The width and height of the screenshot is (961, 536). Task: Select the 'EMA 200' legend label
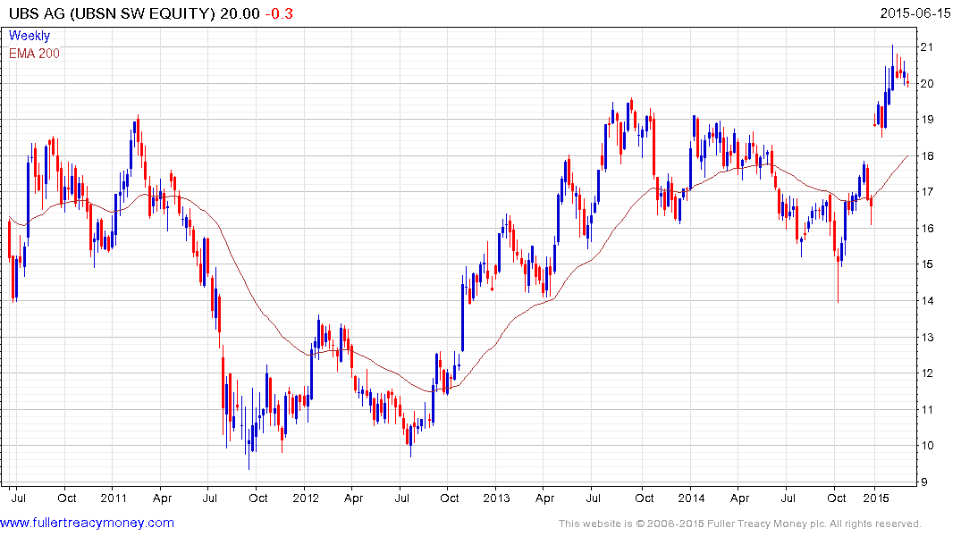(x=34, y=54)
